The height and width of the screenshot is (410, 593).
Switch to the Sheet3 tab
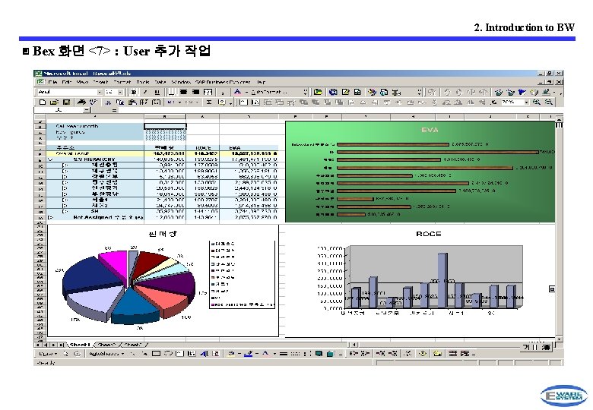pyautogui.click(x=133, y=345)
